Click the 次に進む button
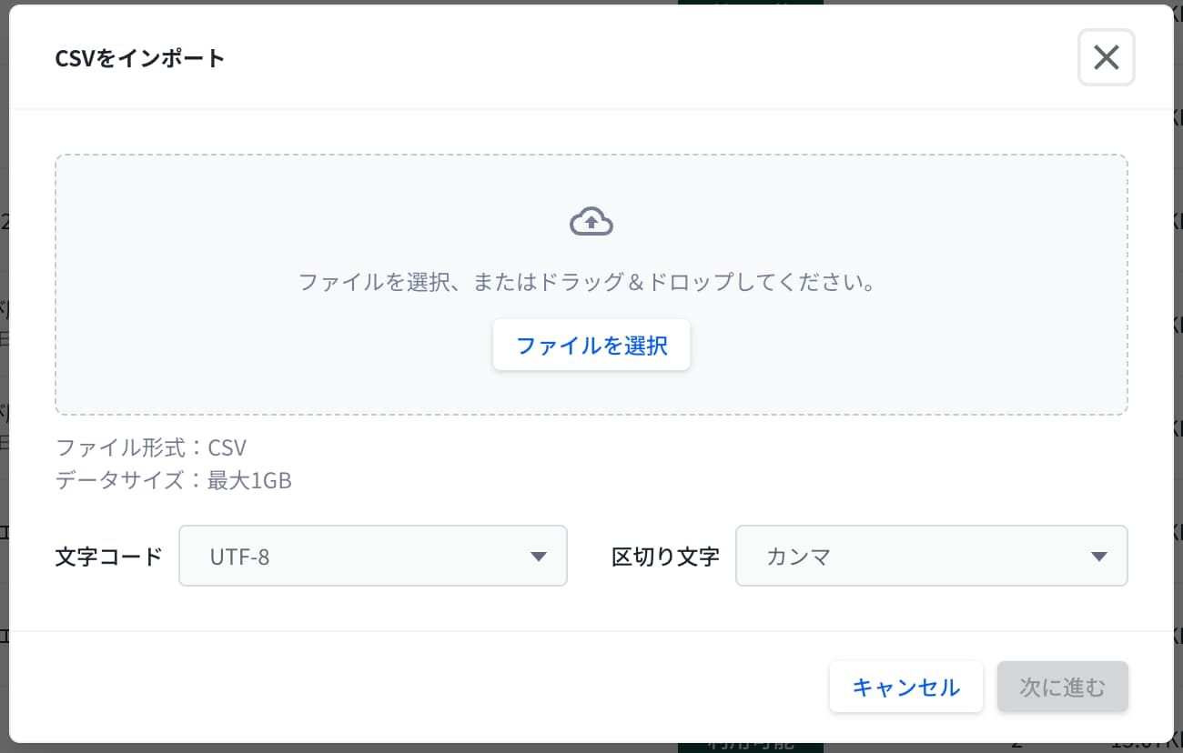Image resolution: width=1183 pixels, height=753 pixels. coord(1063,688)
